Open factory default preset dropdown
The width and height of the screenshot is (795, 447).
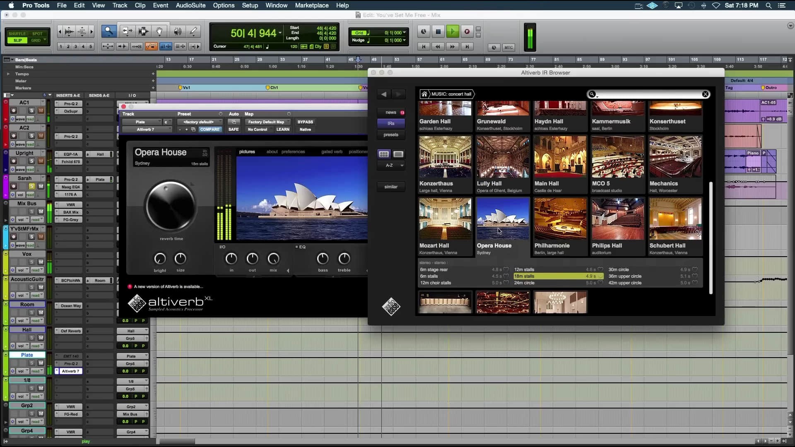coord(200,122)
